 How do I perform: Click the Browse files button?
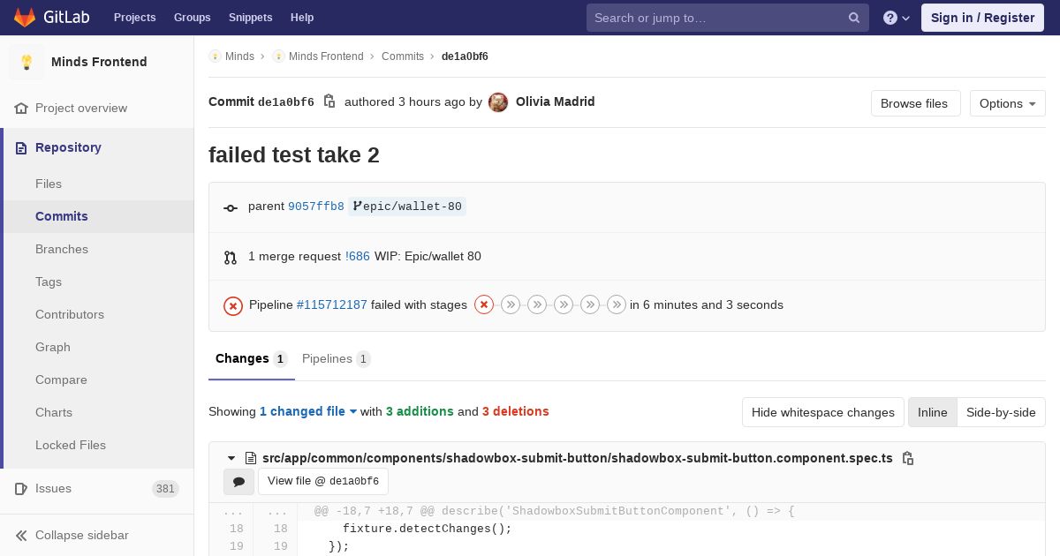(914, 103)
